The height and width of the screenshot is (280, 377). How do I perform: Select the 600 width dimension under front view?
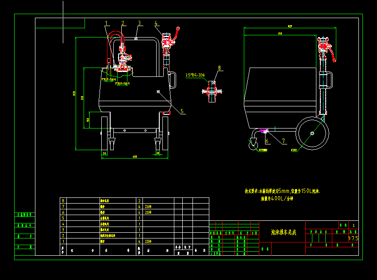tap(135, 157)
